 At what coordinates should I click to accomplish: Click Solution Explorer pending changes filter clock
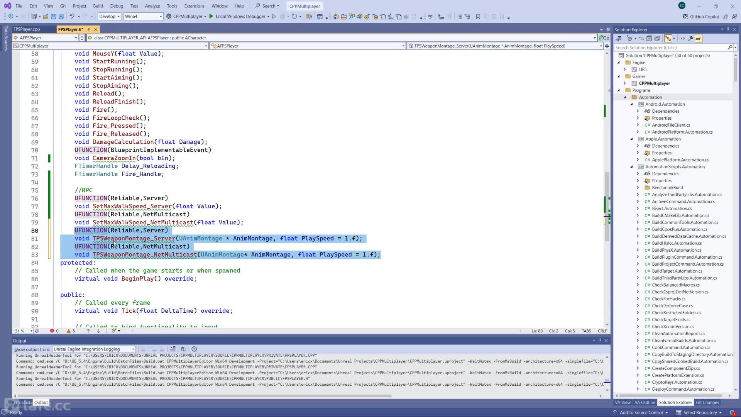pyautogui.click(x=629, y=38)
